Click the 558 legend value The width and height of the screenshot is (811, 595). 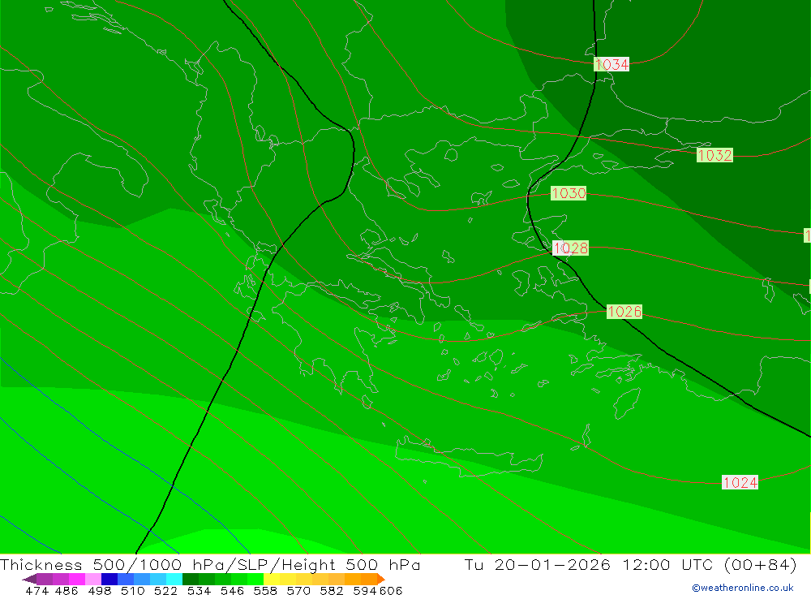(265, 590)
